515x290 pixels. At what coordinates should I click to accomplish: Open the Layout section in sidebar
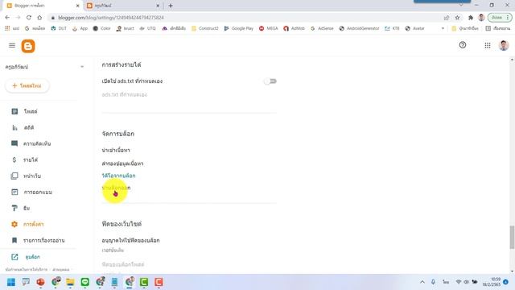(x=31, y=192)
